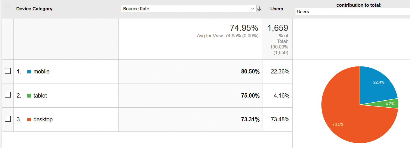Click the 75.00% bounce rate value
Viewport: 410px width, 148px height.
pos(250,96)
